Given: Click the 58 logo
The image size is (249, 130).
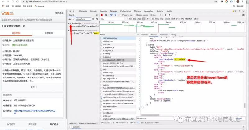Looking at the screenshot, I should [x=7, y=13].
